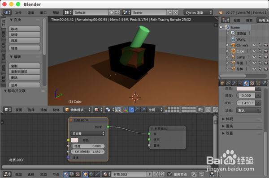Open the Object Data triangle icon tab
269x178 pixels.
240,83
